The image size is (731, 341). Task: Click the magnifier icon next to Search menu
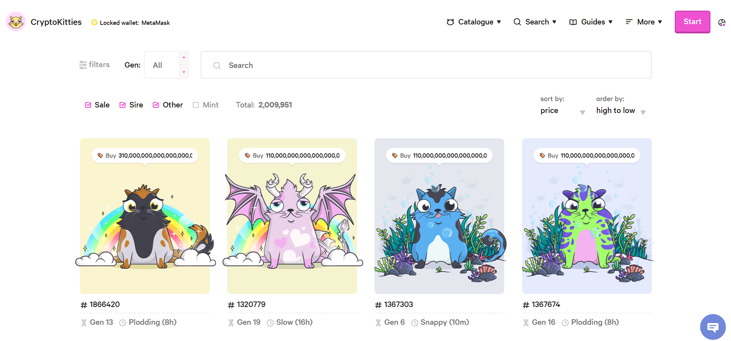[517, 22]
